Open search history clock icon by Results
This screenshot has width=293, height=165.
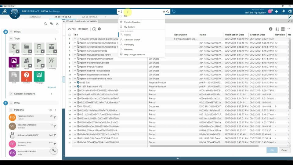[x=94, y=29]
